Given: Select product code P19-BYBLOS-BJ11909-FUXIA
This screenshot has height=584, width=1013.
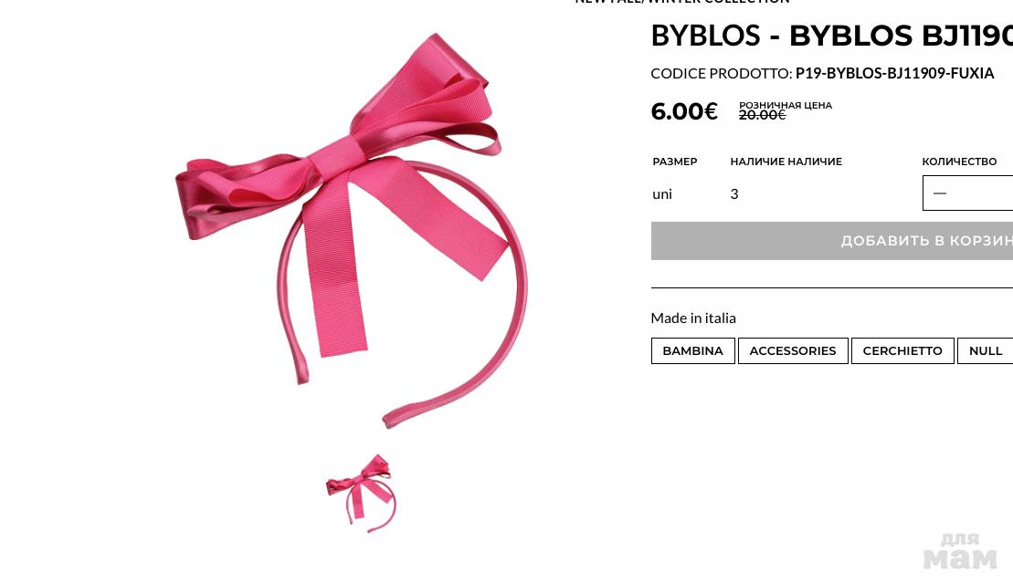Looking at the screenshot, I should 895,73.
